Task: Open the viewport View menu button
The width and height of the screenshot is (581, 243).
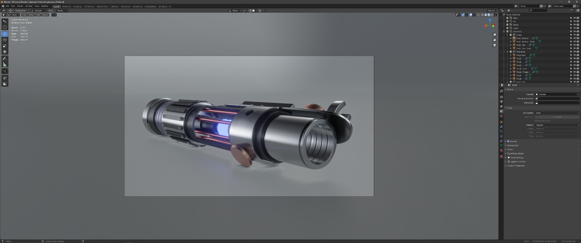Action: (24, 15)
